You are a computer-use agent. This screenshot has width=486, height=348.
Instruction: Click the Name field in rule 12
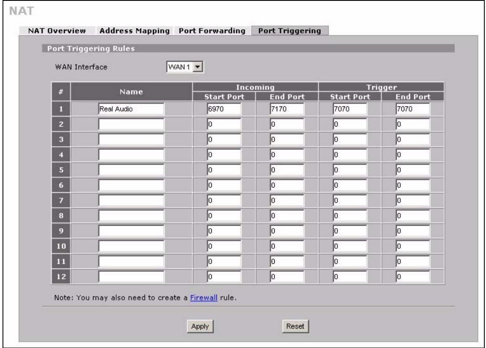tap(131, 276)
